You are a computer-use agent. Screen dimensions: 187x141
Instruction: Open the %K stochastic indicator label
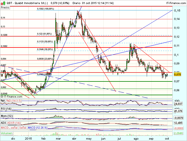(3, 101)
